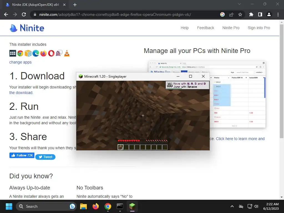
Task: Click the browser address bar URL
Action: [115, 14]
